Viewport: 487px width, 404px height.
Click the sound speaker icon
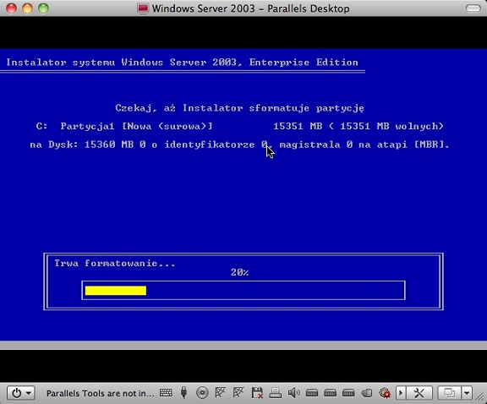[x=293, y=393]
